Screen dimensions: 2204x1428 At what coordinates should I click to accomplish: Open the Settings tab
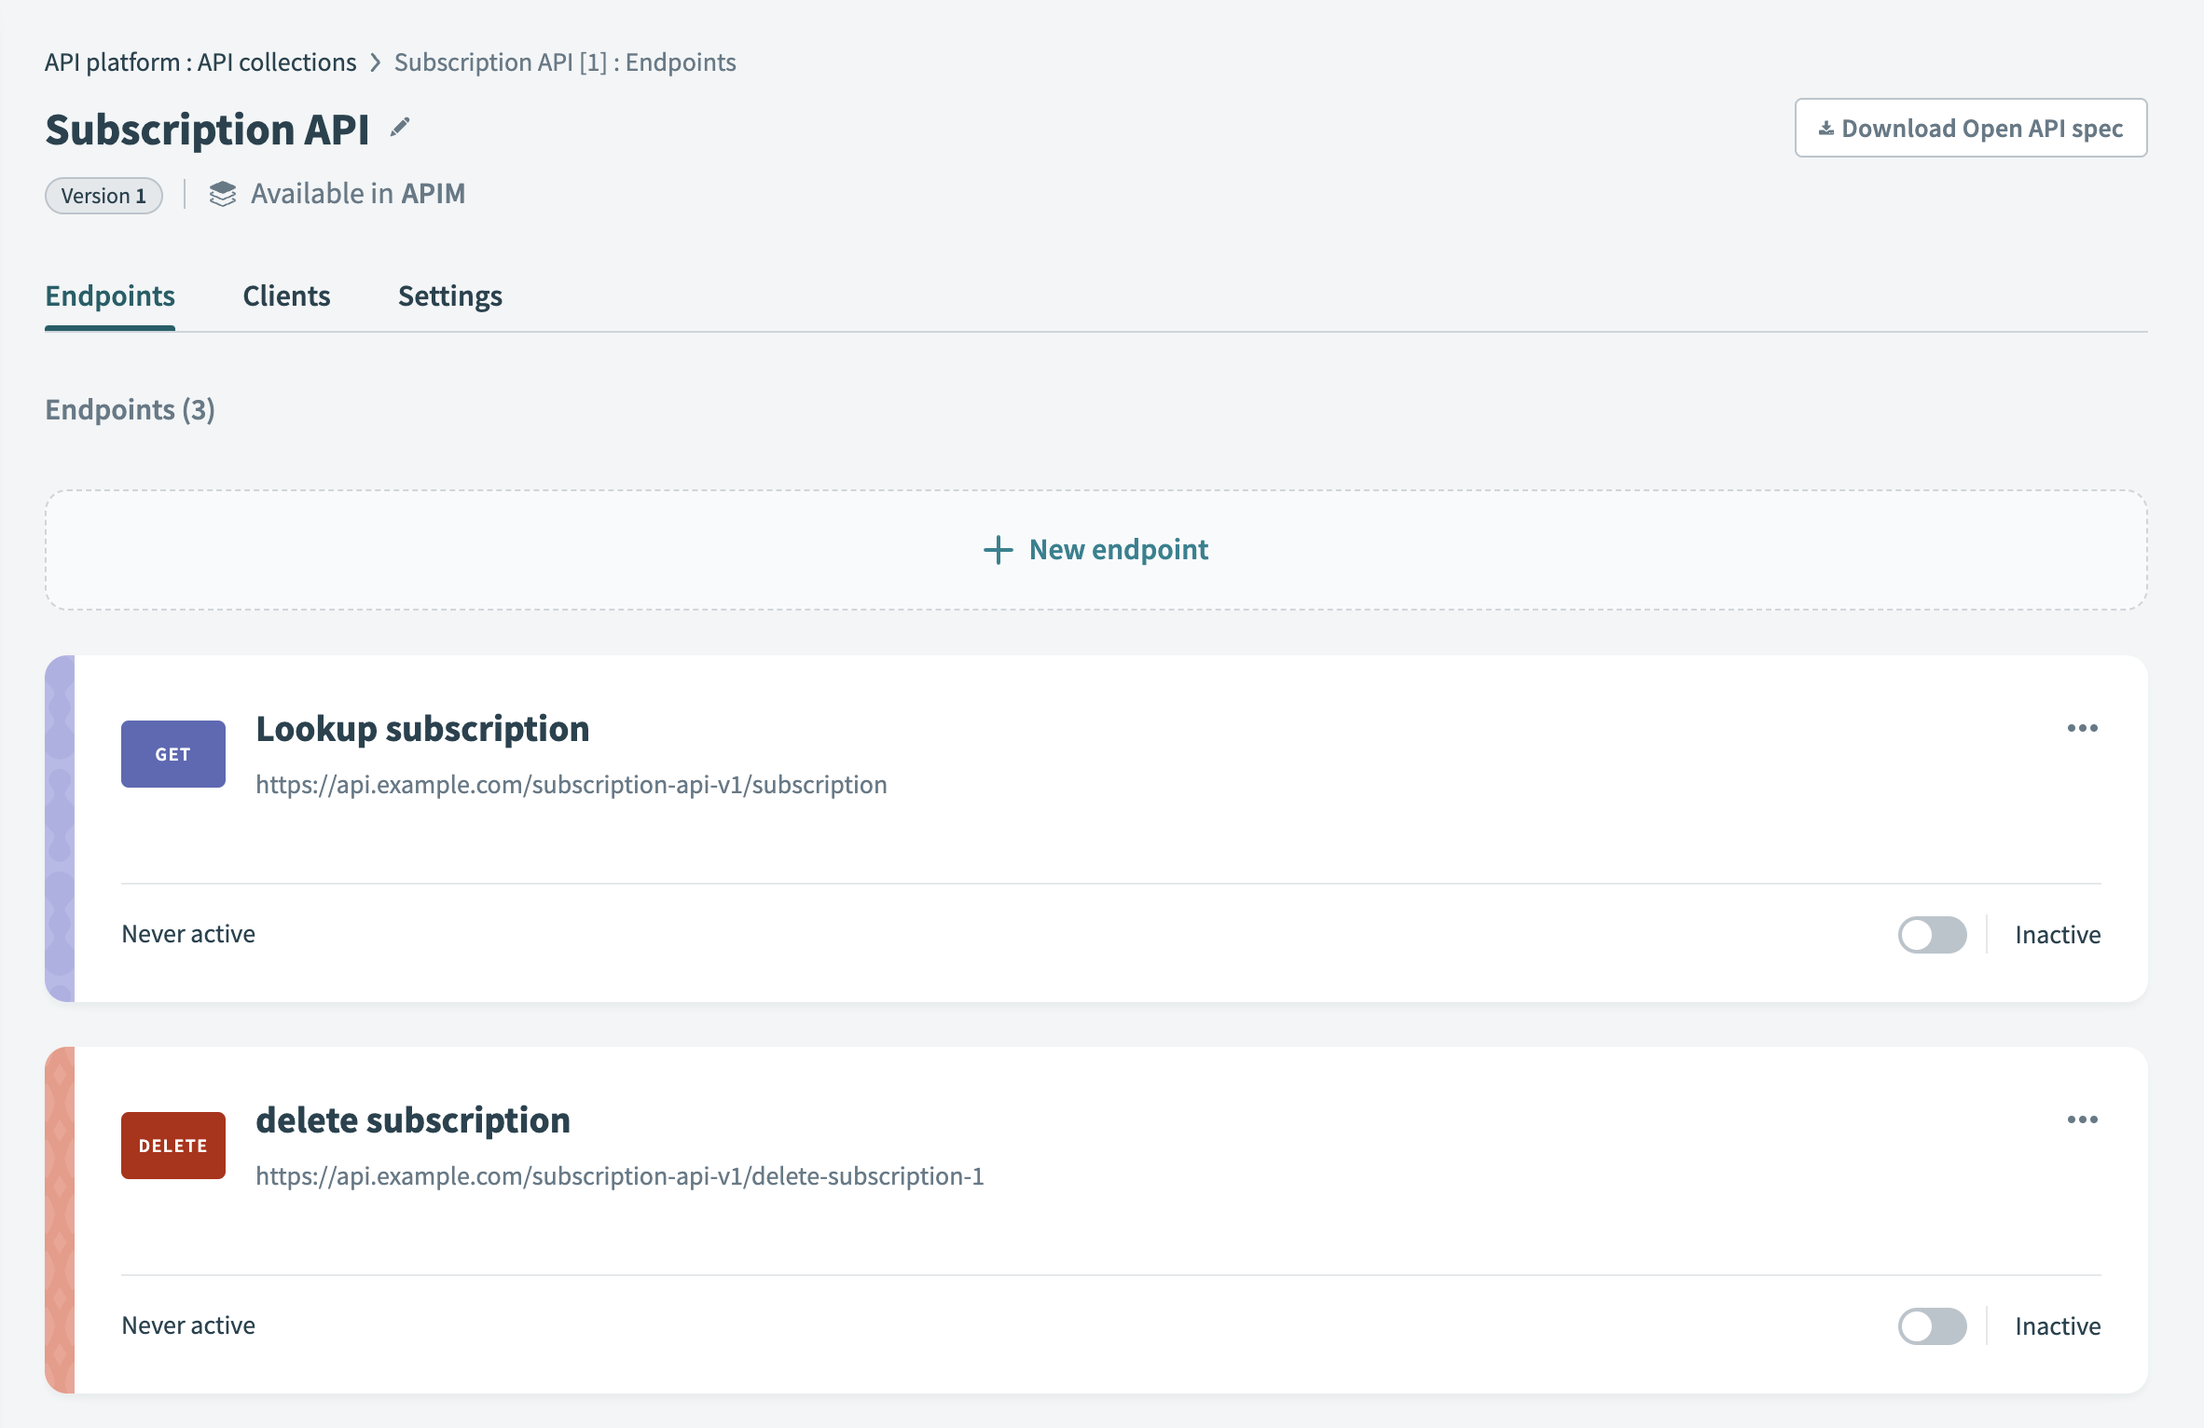pyautogui.click(x=449, y=295)
